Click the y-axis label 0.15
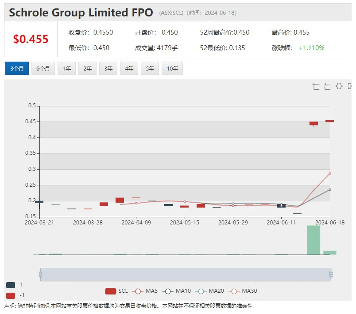The image size is (356, 314). pos(31,216)
